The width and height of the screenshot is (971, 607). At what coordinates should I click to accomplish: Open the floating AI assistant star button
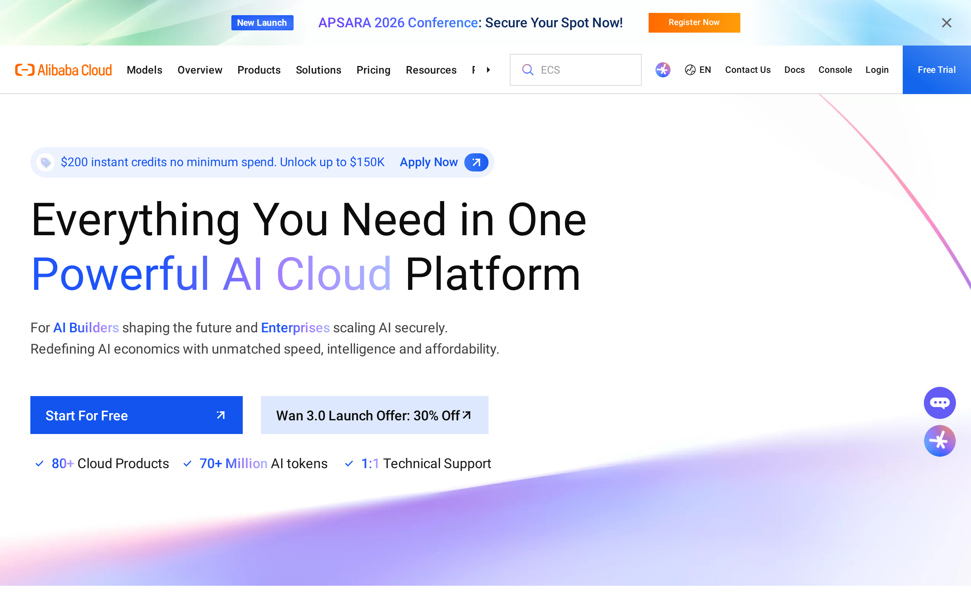(x=940, y=441)
